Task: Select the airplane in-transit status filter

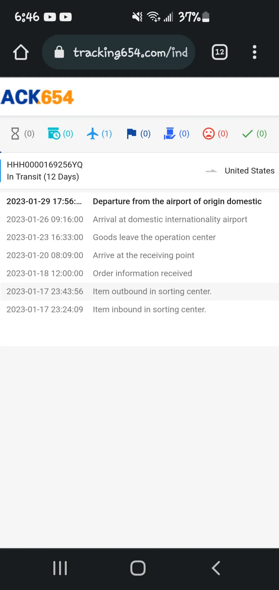Action: click(99, 134)
